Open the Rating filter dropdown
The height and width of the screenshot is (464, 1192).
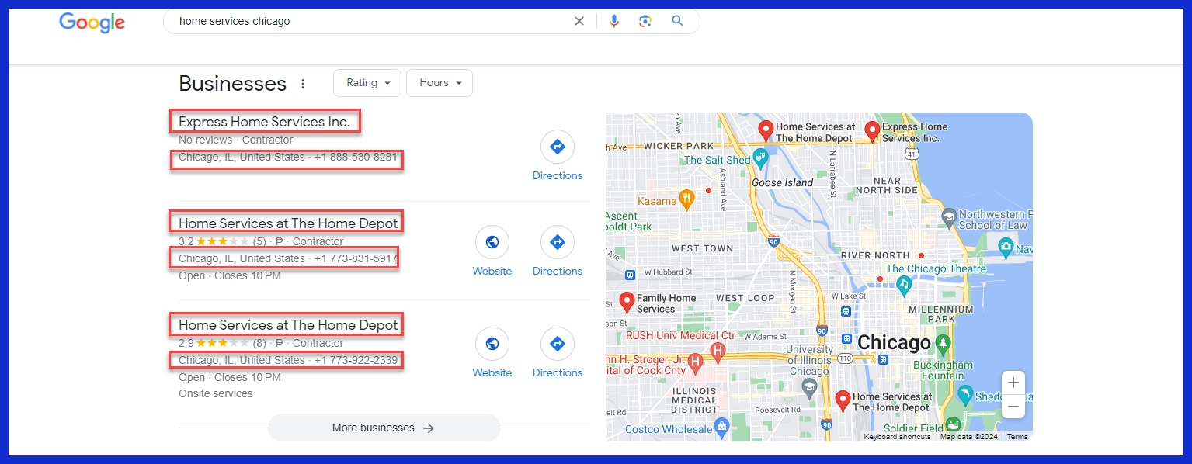coord(367,82)
